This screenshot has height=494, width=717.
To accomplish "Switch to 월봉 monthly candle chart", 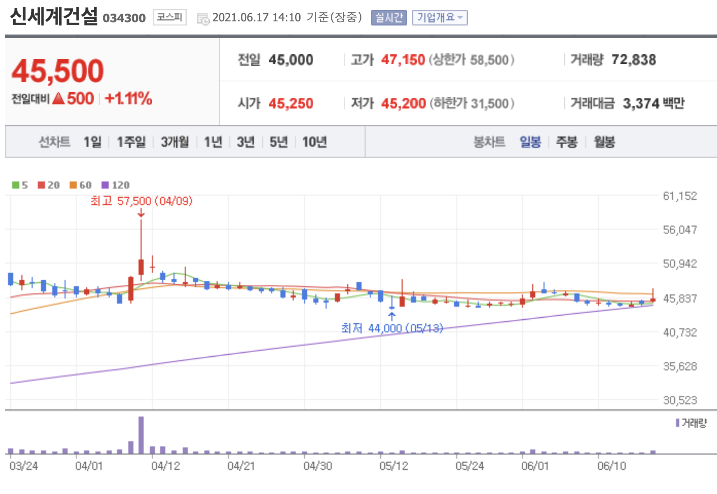I will (x=604, y=142).
